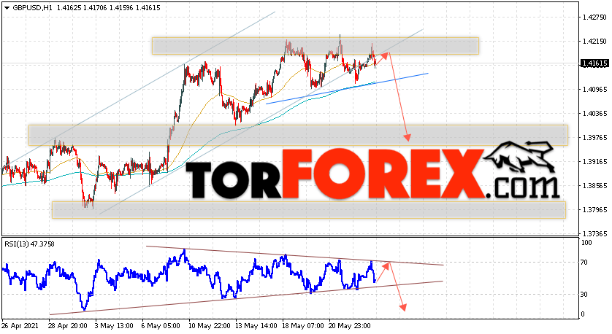Click the RSI(13) 47.3758 indicator label
The width and height of the screenshot is (612, 334).
point(29,244)
